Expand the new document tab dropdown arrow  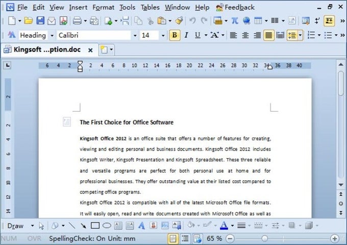[111, 50]
